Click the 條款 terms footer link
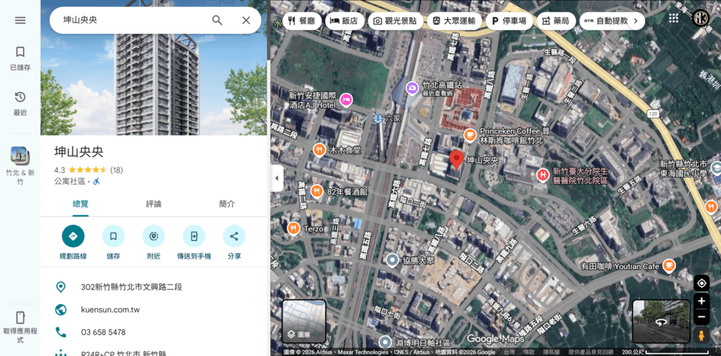This screenshot has width=721, height=356. [529, 352]
